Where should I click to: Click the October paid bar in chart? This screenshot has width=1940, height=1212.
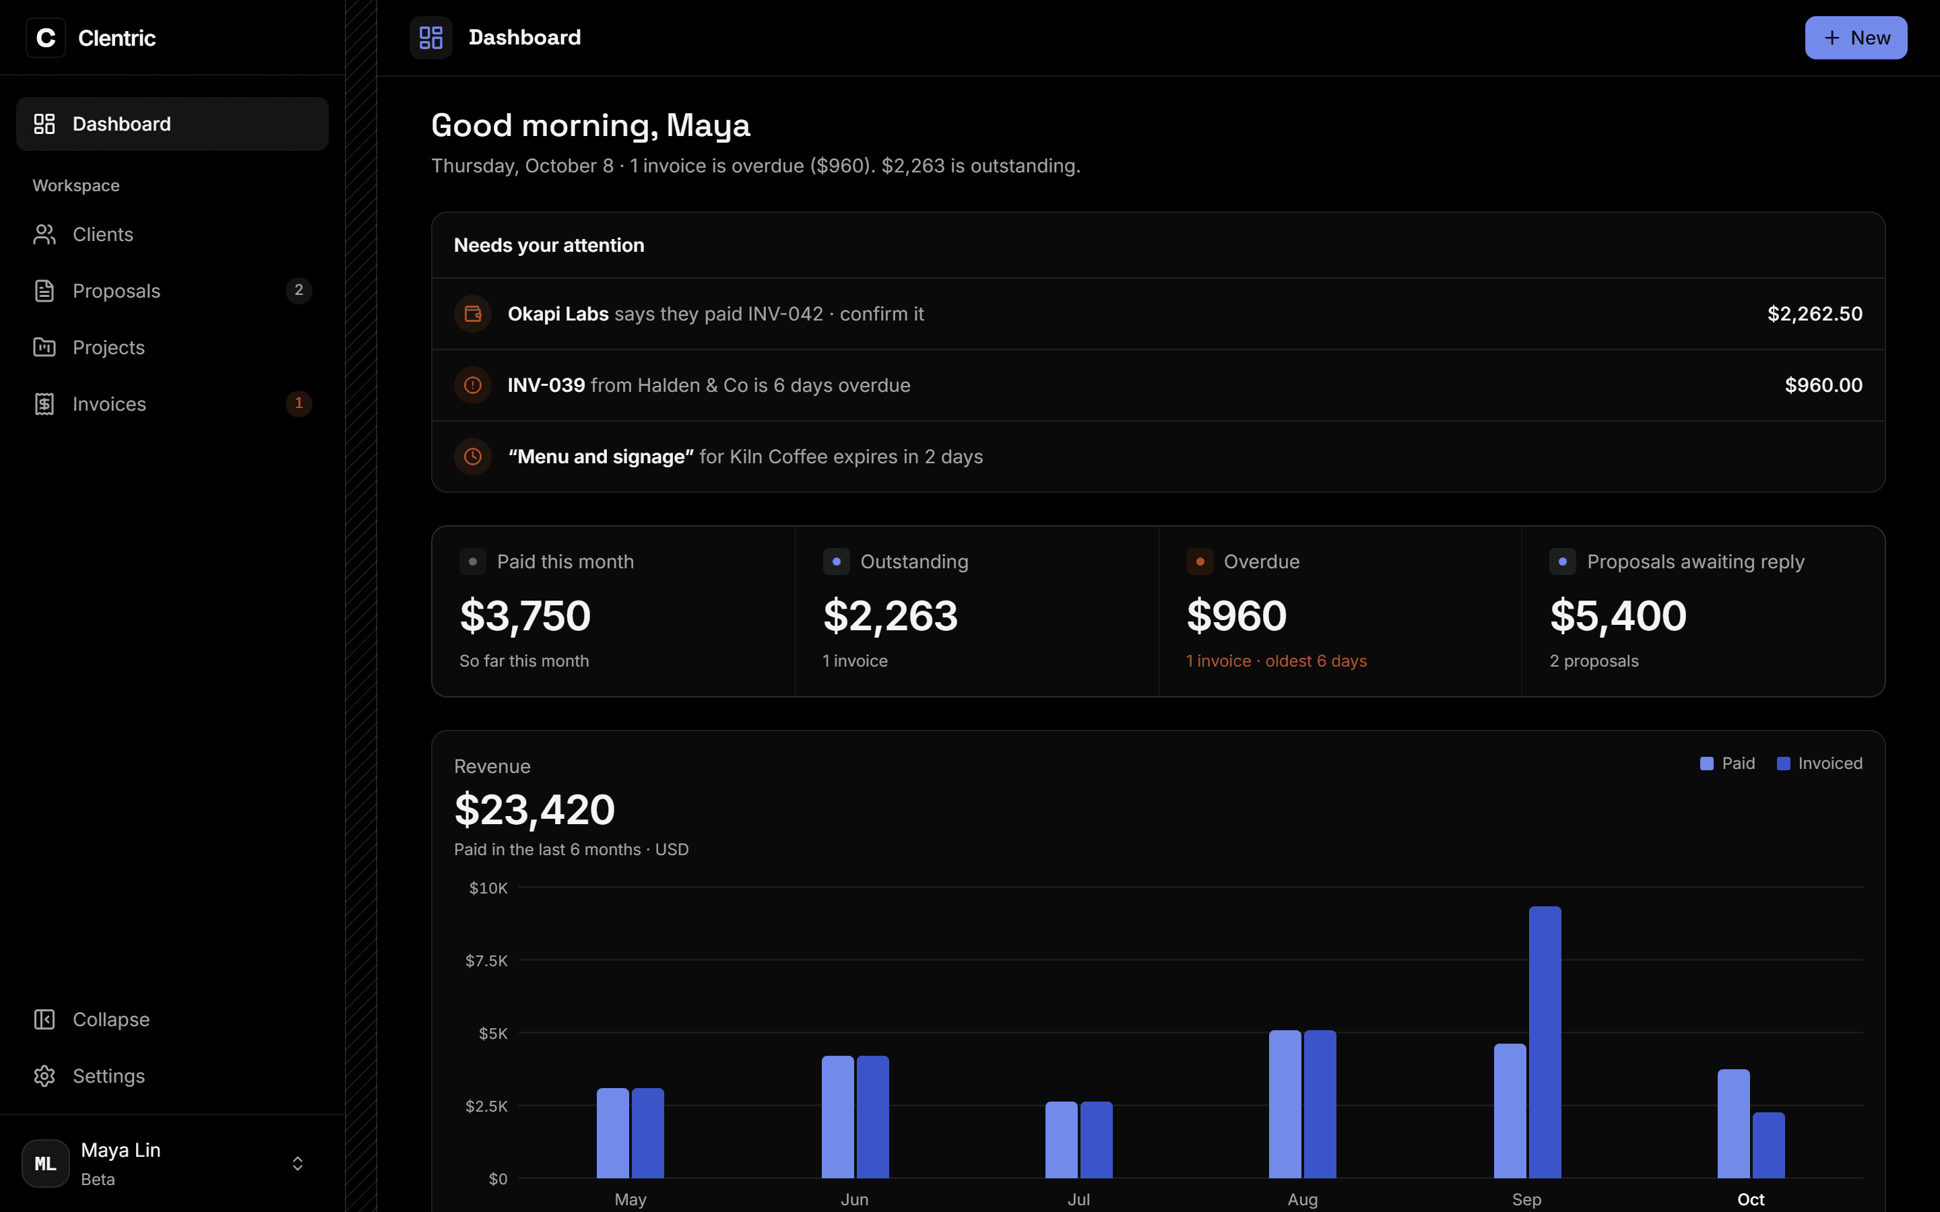pyautogui.click(x=1733, y=1124)
